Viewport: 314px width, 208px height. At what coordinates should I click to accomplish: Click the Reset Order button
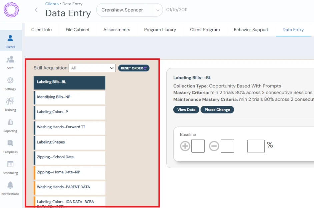point(134,68)
